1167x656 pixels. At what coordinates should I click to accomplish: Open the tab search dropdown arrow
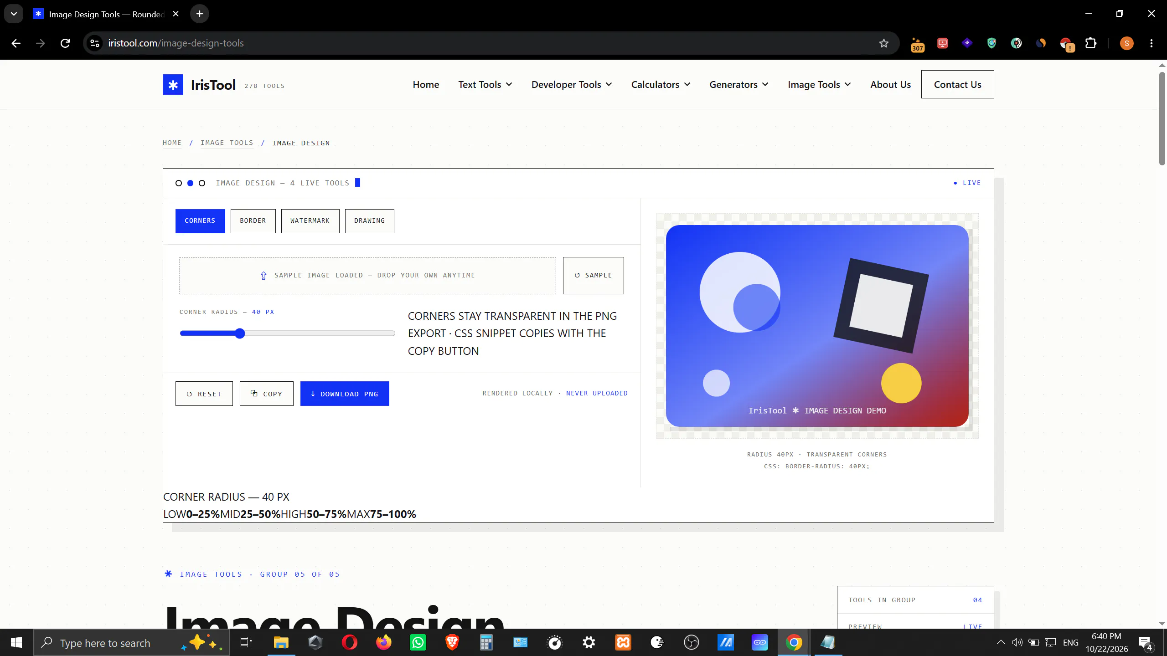14,14
